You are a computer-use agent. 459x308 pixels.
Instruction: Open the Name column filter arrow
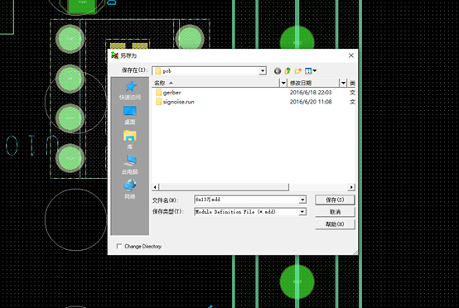[283, 83]
